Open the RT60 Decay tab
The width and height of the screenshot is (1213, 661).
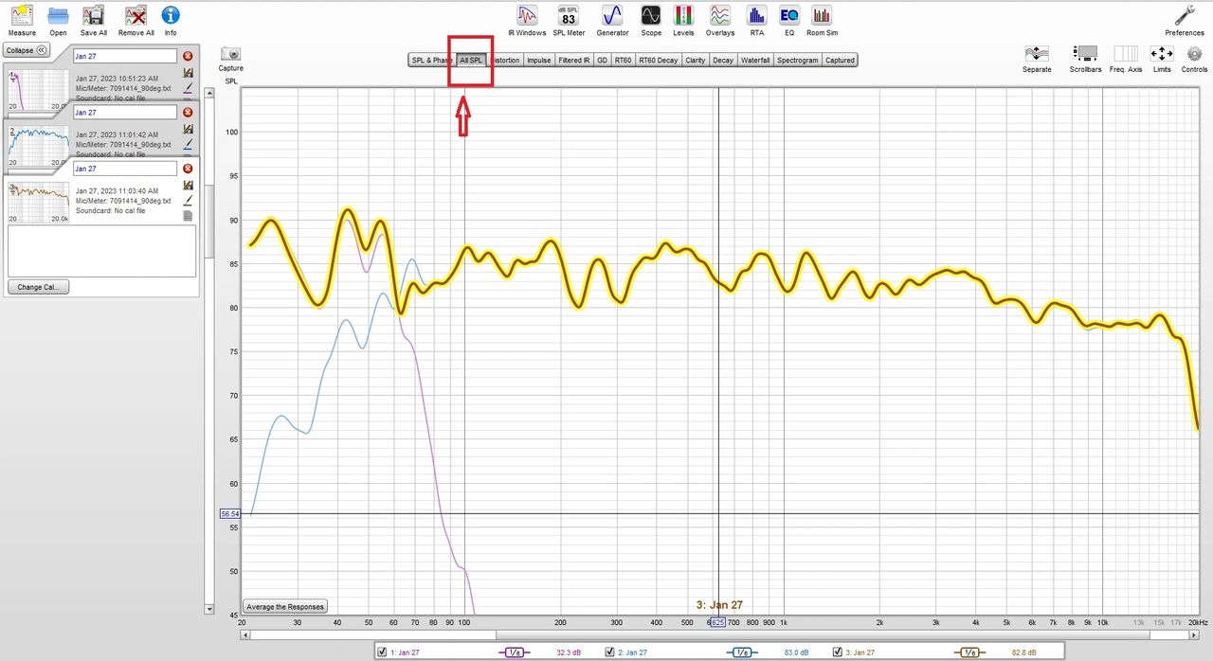[659, 60]
